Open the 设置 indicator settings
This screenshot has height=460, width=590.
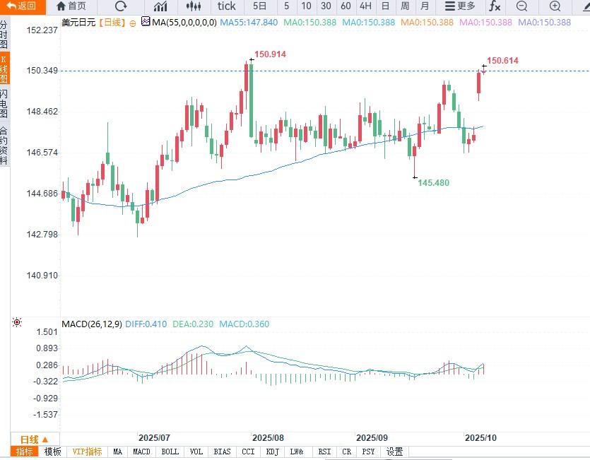[x=394, y=452]
